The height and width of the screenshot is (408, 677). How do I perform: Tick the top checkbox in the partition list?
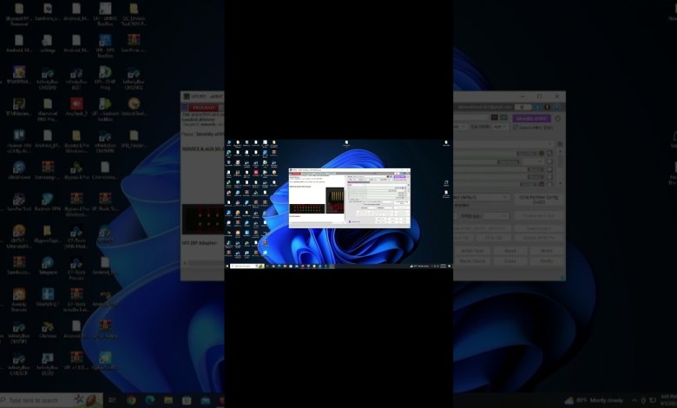549,153
